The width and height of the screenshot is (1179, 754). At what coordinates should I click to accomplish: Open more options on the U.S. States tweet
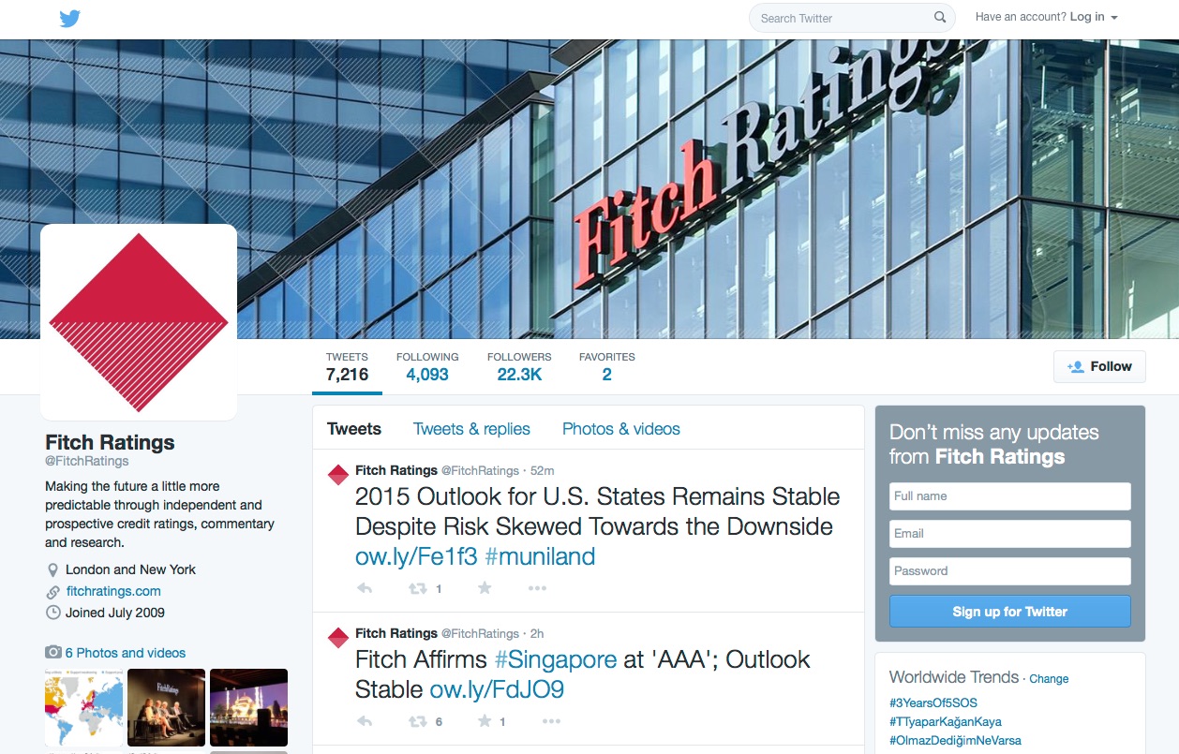coord(537,588)
